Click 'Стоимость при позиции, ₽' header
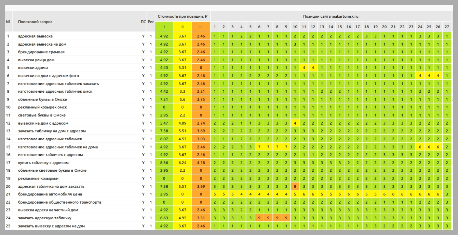 coord(183,16)
